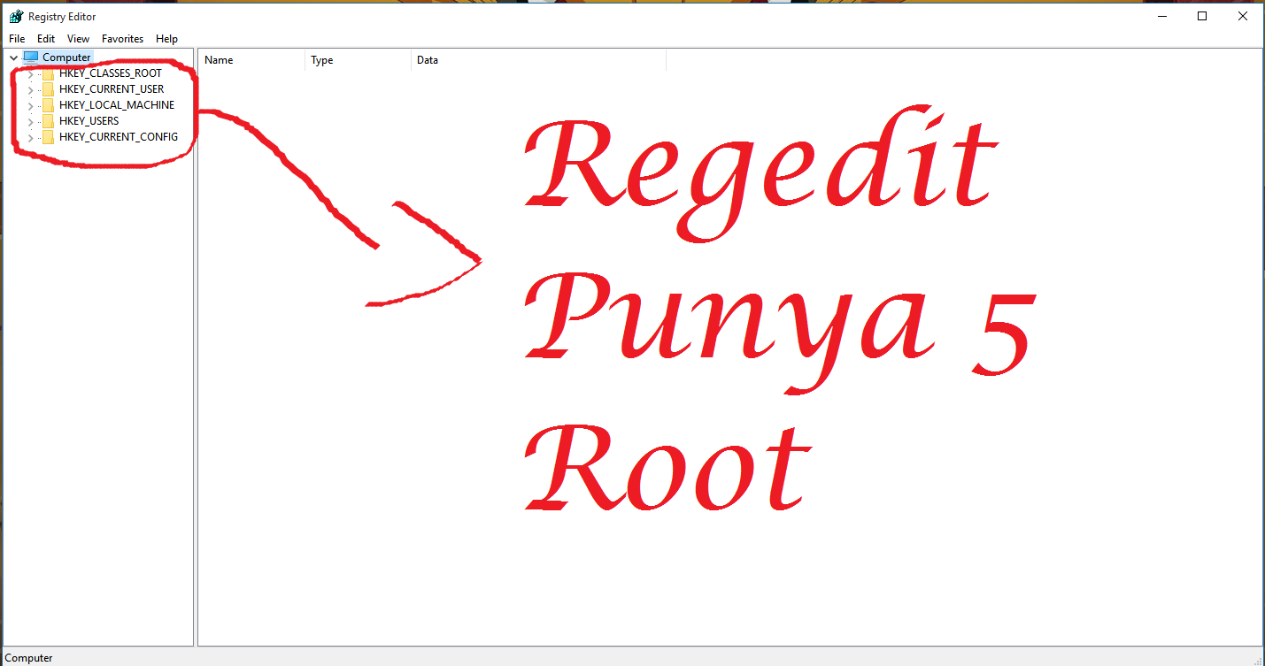Collapse the Computer tree node
This screenshot has height=666, width=1265.
(12, 56)
